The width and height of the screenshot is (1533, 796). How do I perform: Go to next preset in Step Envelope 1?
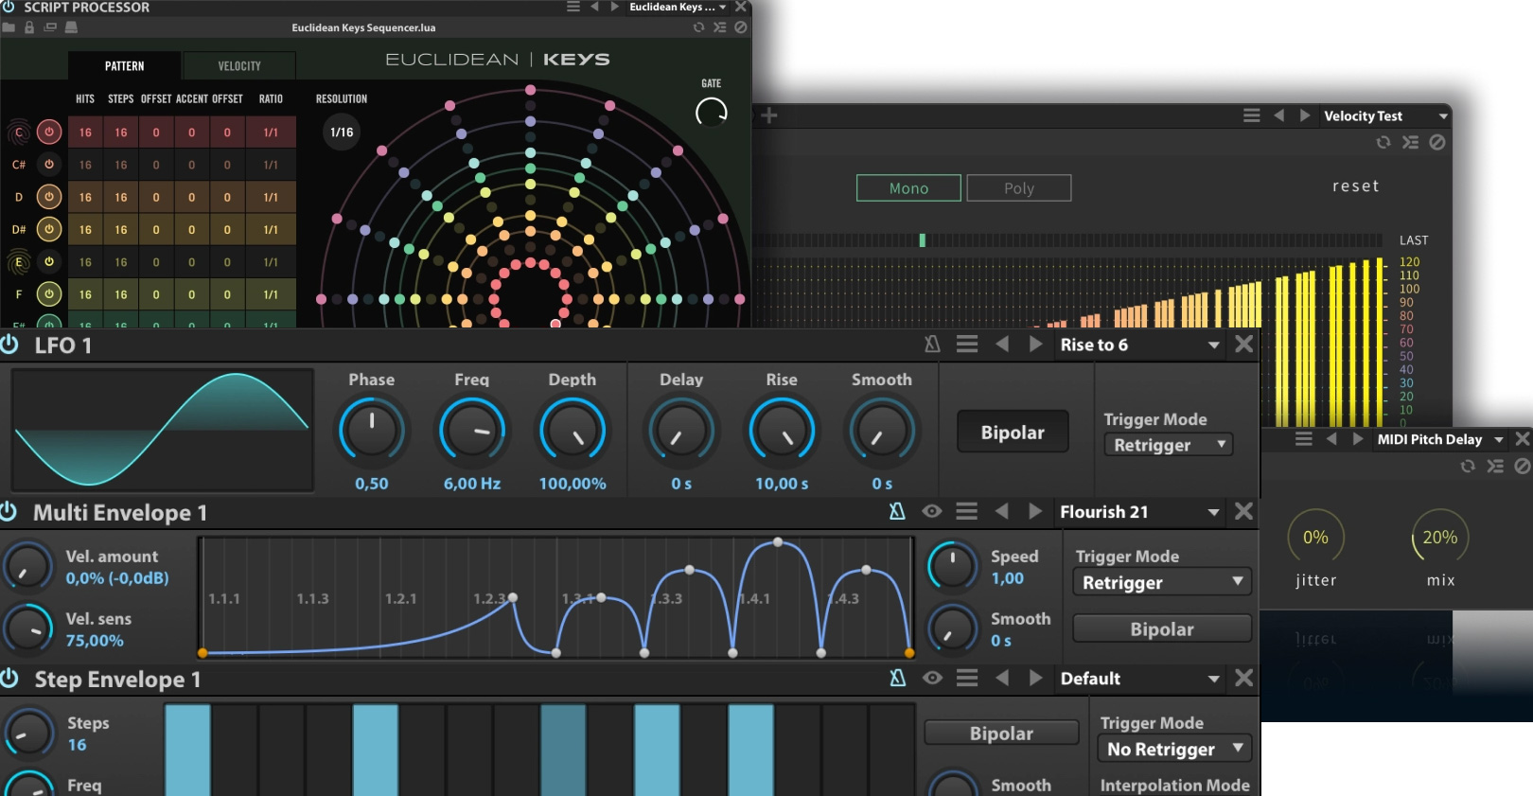coord(1035,678)
